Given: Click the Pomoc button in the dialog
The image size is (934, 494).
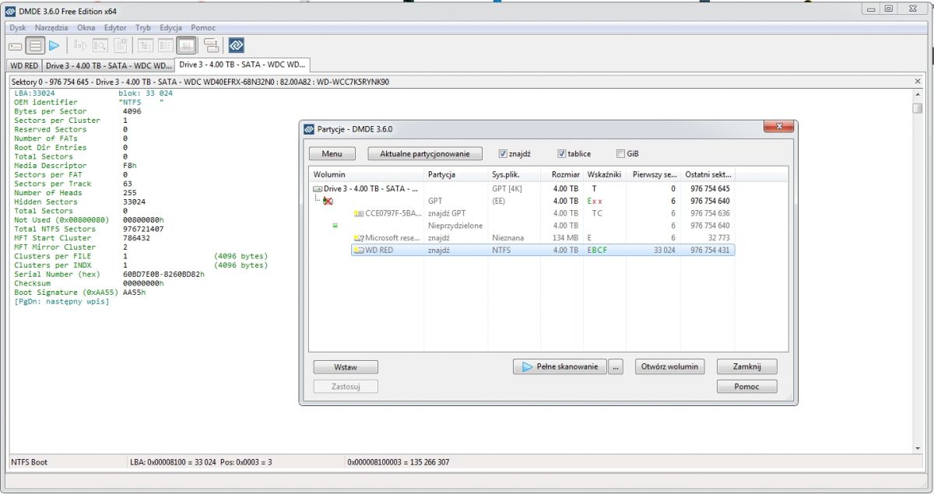Looking at the screenshot, I should pyautogui.click(x=746, y=387).
